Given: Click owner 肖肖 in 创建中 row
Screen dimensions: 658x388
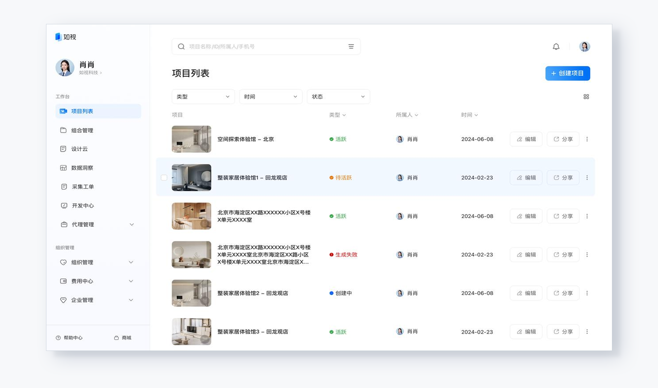Looking at the screenshot, I should coord(407,293).
